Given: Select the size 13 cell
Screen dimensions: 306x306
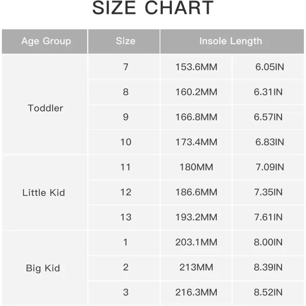Looking at the screenshot, I should pyautogui.click(x=125, y=217).
